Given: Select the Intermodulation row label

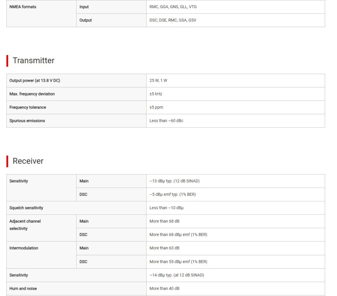Looking at the screenshot, I should [24, 248].
